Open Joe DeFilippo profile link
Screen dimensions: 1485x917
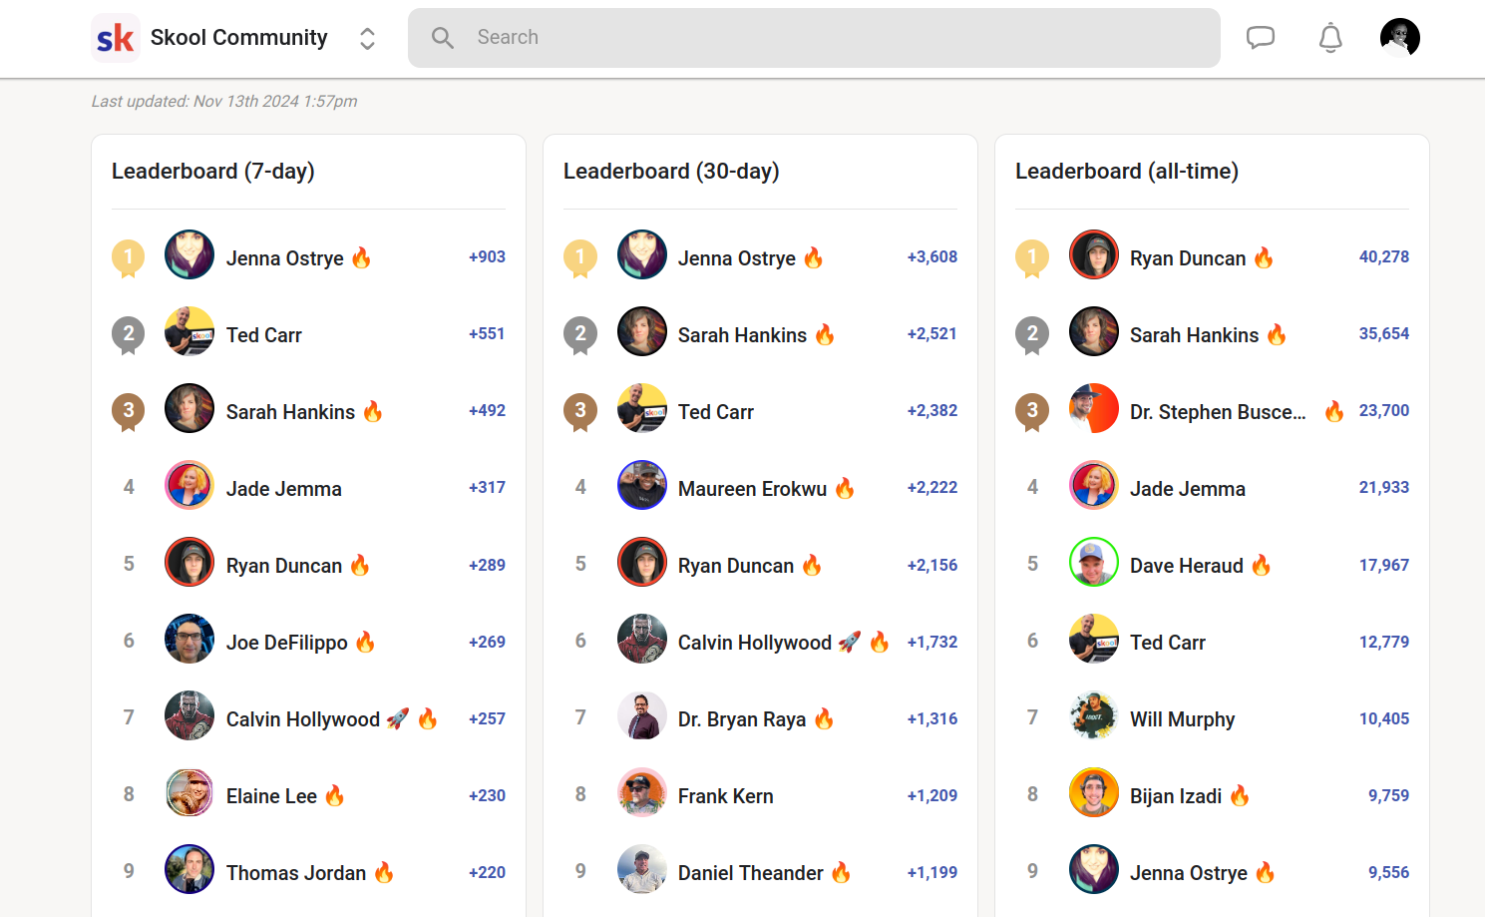click(287, 643)
